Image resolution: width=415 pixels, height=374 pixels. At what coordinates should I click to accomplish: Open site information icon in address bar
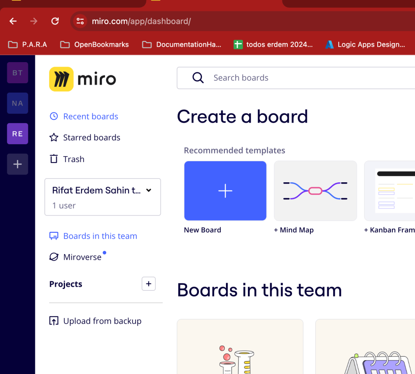pyautogui.click(x=80, y=21)
